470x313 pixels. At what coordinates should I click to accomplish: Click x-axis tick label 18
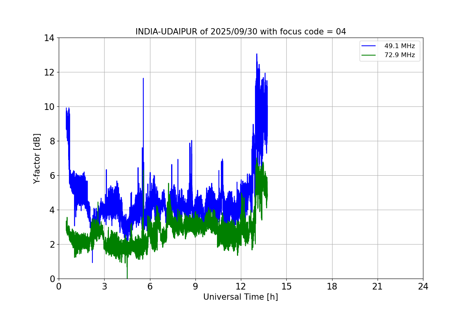click(332, 286)
